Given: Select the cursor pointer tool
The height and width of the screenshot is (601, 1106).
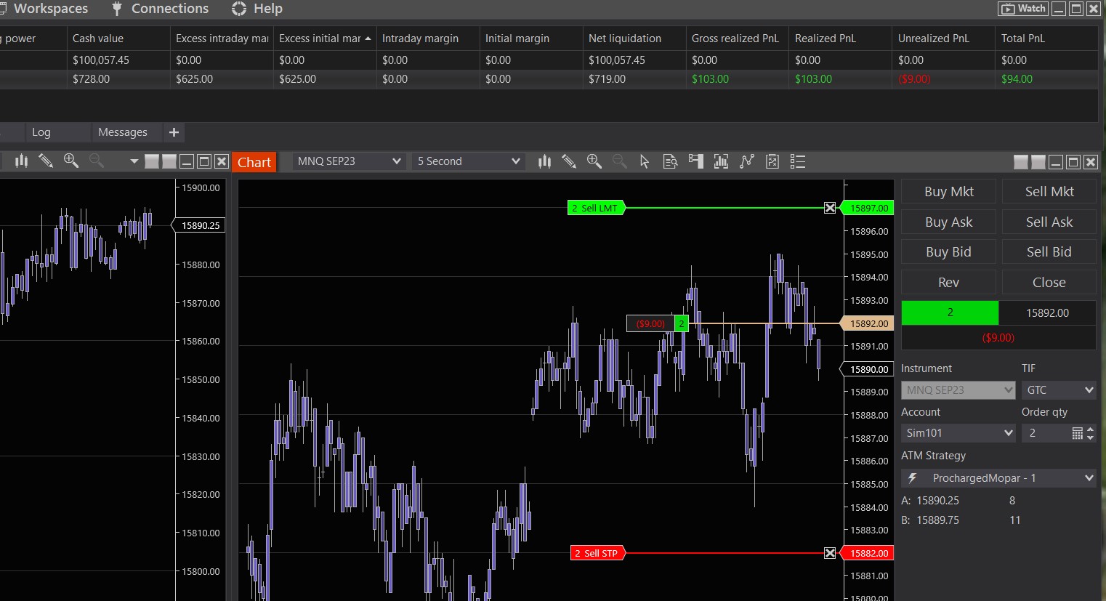Looking at the screenshot, I should point(645,161).
